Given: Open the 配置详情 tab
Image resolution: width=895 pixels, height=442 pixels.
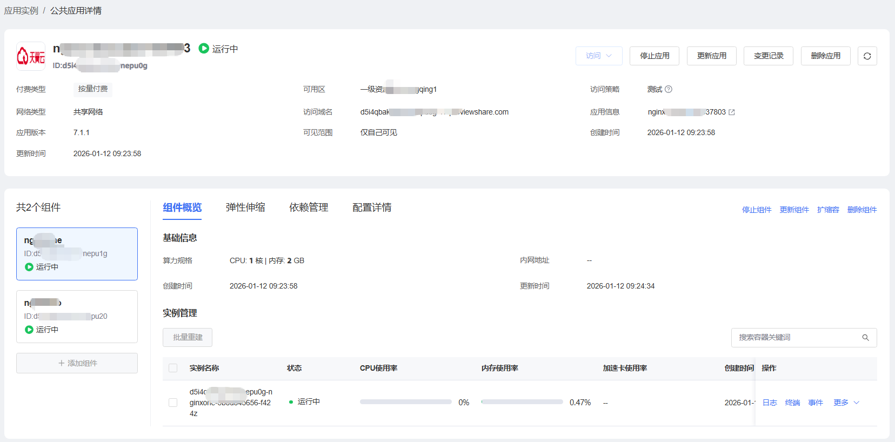Looking at the screenshot, I should coord(372,207).
